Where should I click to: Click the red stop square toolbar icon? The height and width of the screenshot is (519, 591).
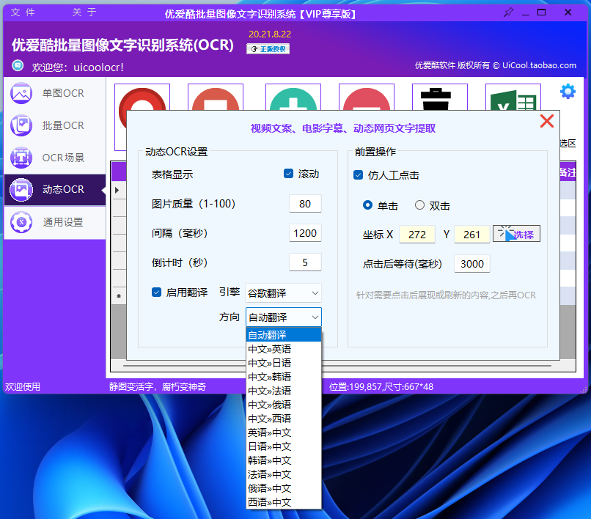[x=216, y=97]
